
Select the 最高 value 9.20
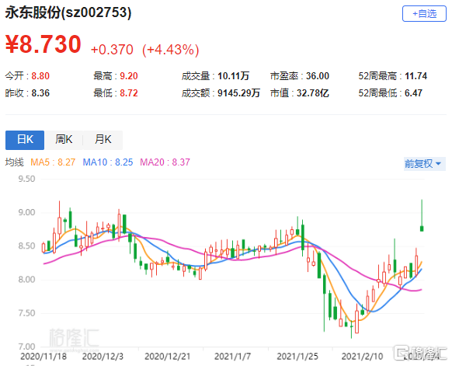pos(129,76)
